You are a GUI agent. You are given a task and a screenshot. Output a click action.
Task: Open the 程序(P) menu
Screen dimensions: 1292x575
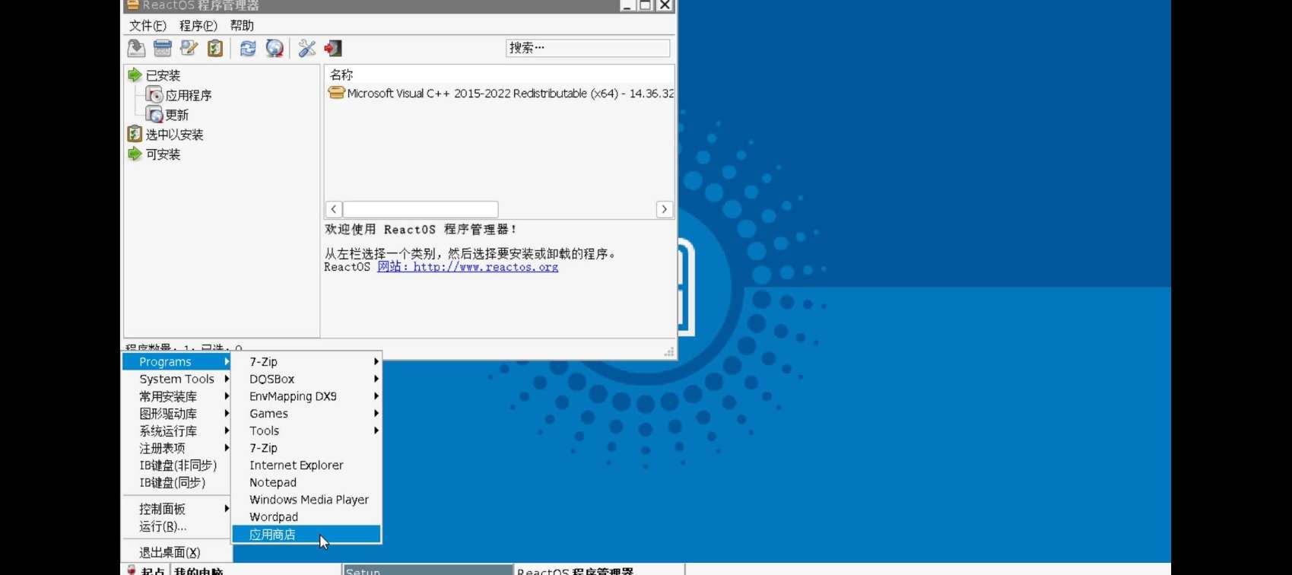198,26
